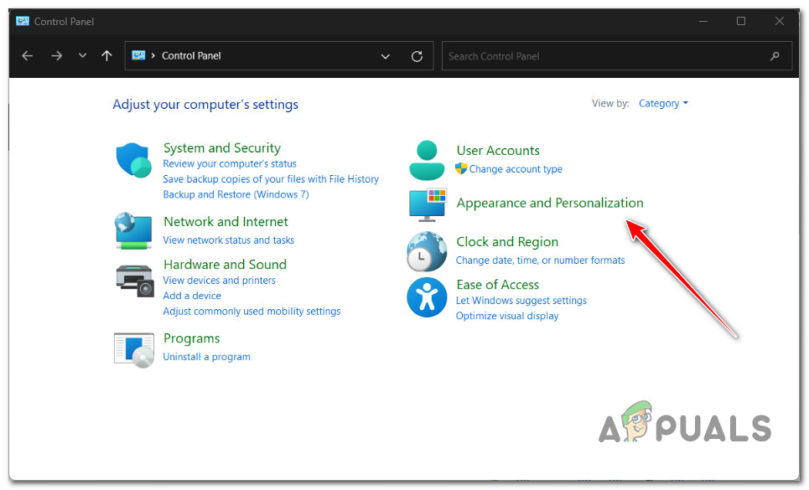809x490 pixels.
Task: Open the Ease of Access icon
Action: (x=427, y=297)
